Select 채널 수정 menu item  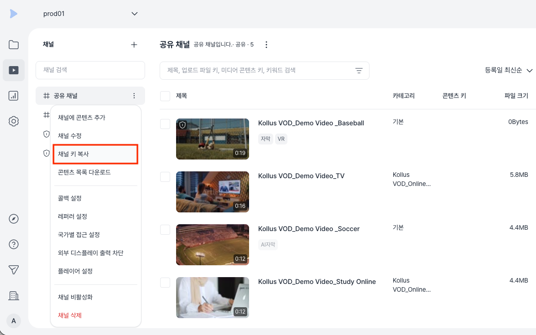click(95, 136)
